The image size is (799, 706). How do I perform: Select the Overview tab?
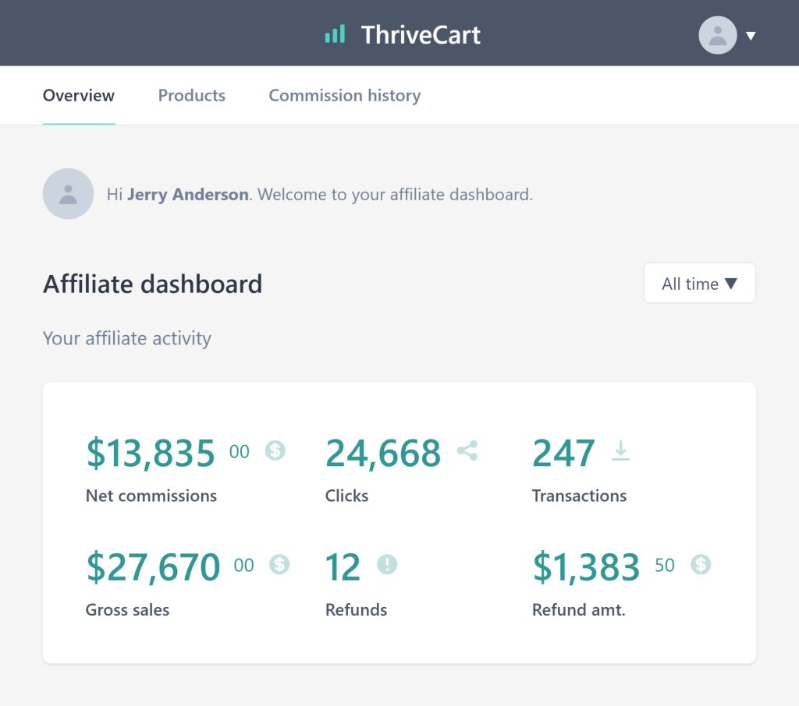pos(79,95)
